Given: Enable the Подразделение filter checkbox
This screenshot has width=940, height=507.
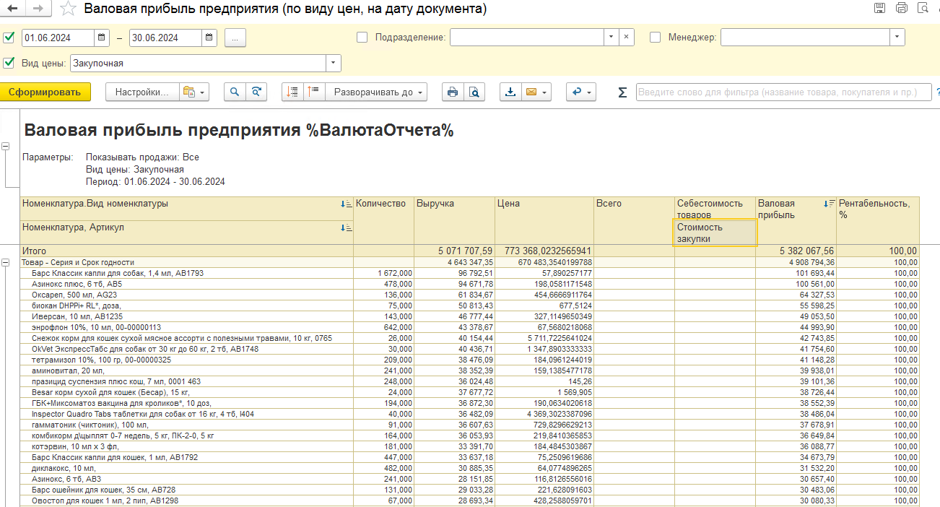Looking at the screenshot, I should 362,38.
